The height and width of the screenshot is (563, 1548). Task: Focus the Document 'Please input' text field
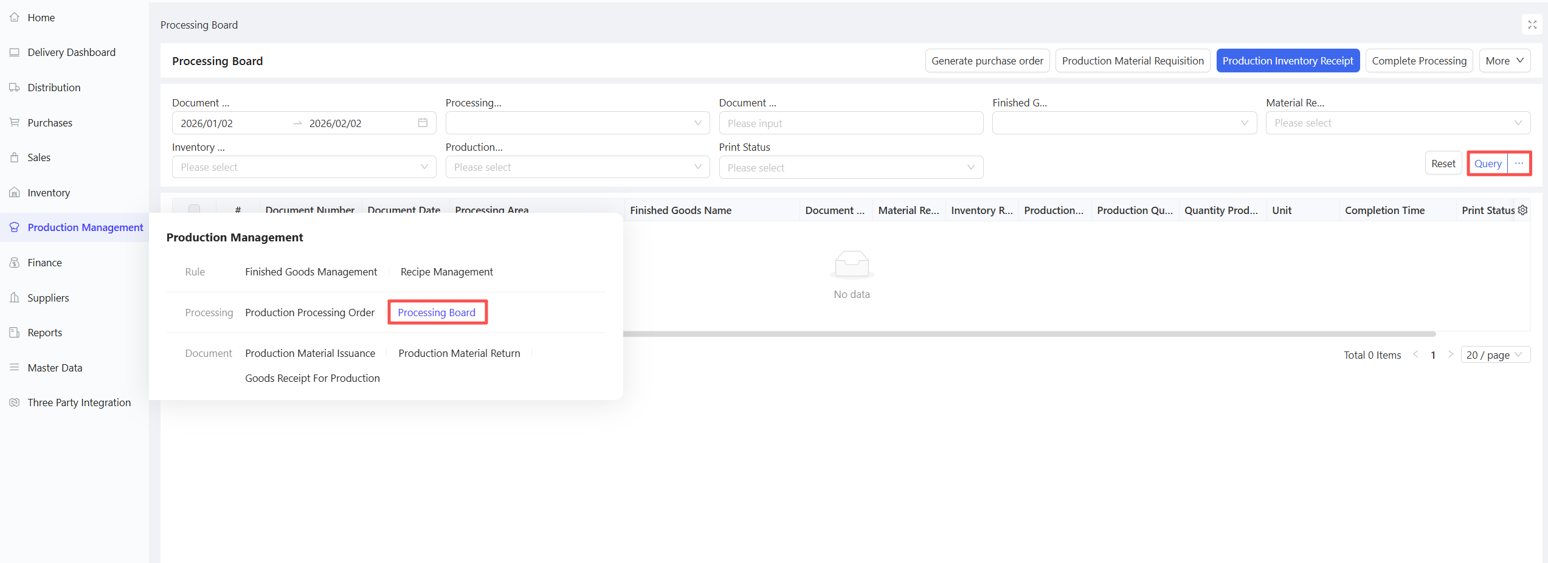tap(851, 123)
